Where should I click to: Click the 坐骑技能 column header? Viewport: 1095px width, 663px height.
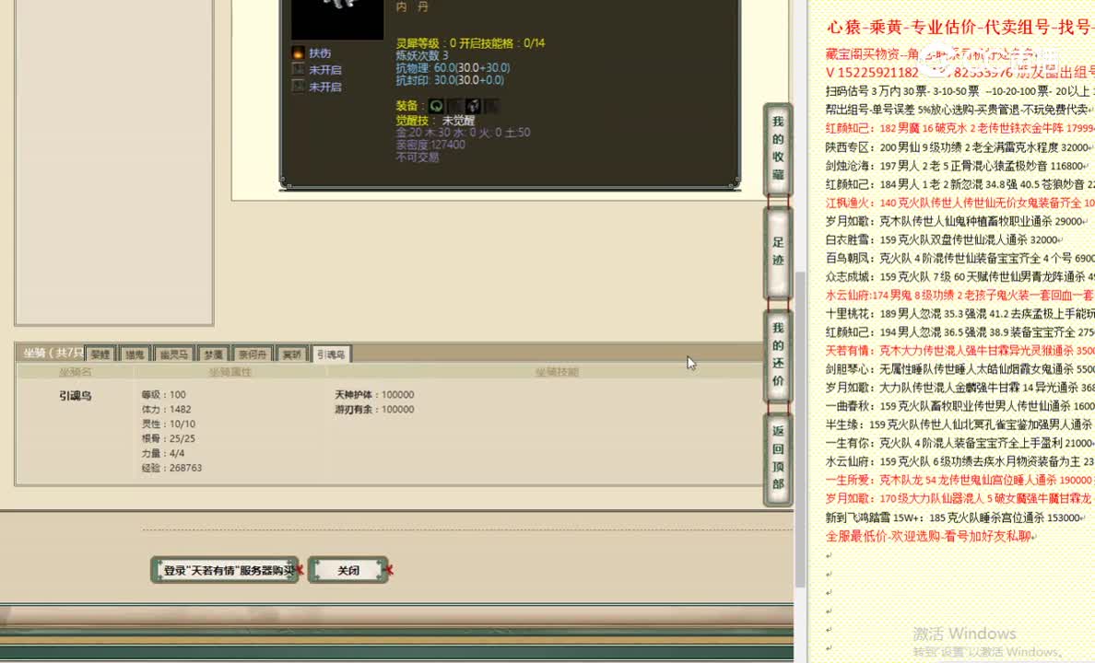[x=557, y=372]
